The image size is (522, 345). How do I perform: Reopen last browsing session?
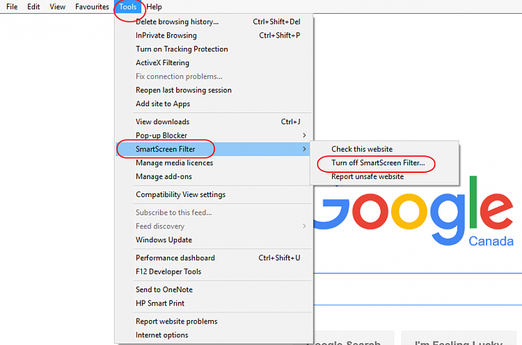tap(213, 90)
